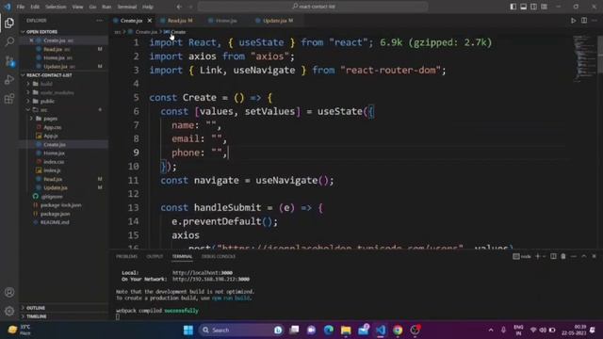Viewport: 603px width, 339px height.
Task: Collapse the src folder
Action: pos(43,110)
